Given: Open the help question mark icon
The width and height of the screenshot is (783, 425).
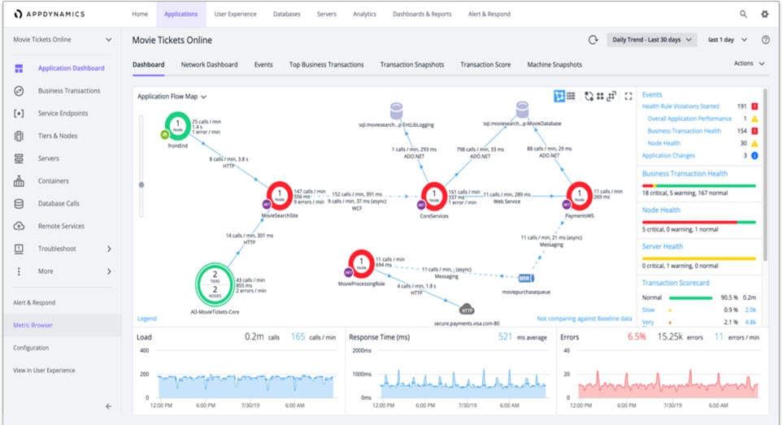Looking at the screenshot, I should (766, 40).
